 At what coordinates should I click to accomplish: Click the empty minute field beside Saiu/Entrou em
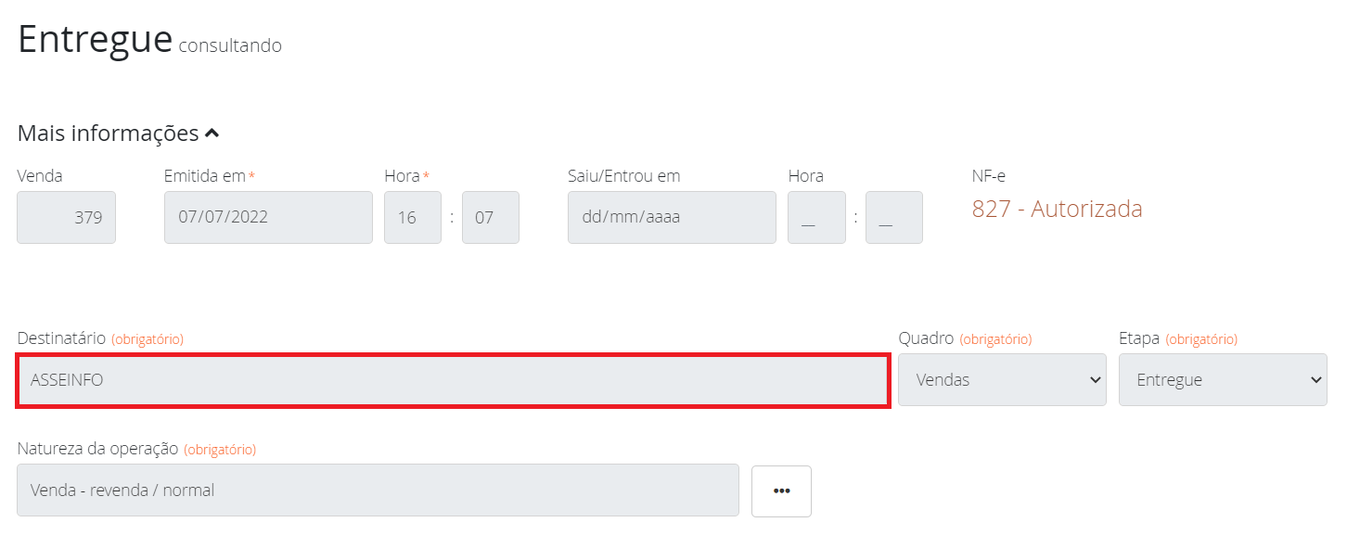(x=893, y=217)
